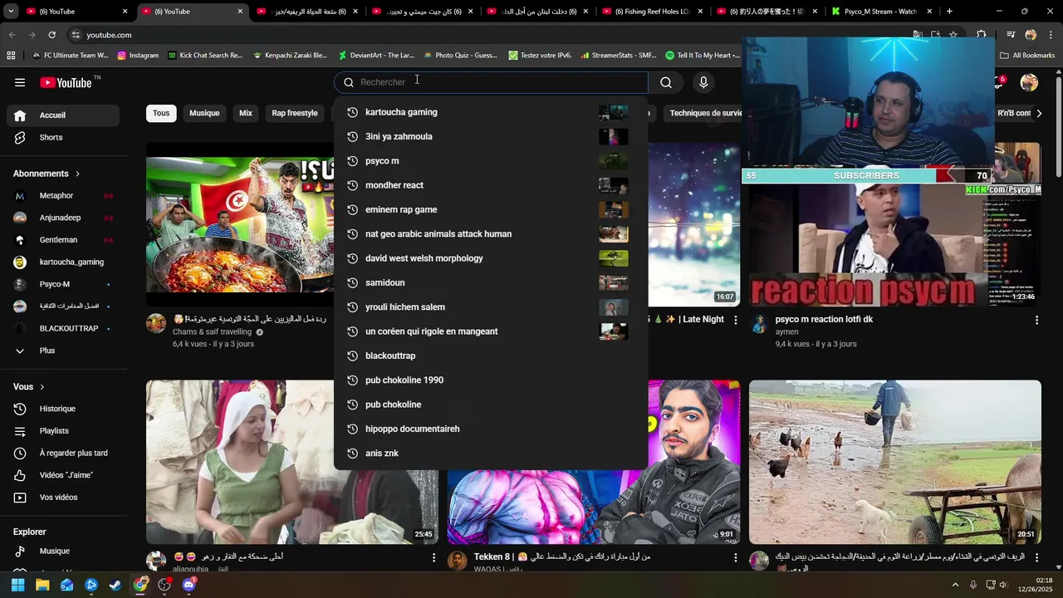
Task: Open Chrome apps grid in bookmarks bar
Action: (11, 56)
